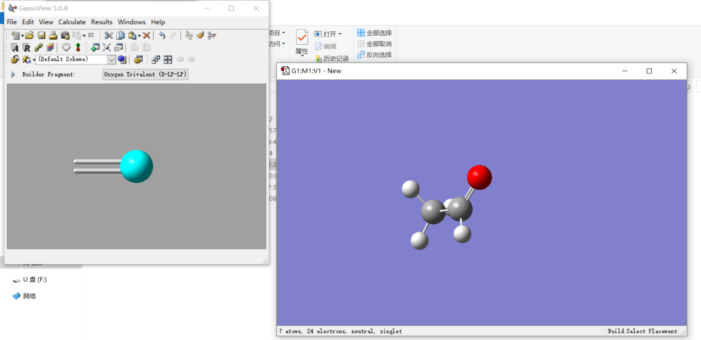Select the Clean structure broom icon
Screen dimensions: 701x340
click(200, 35)
